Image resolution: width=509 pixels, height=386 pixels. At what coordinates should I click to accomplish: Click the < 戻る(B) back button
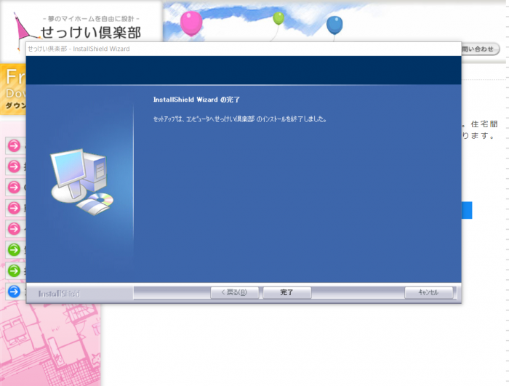(234, 292)
